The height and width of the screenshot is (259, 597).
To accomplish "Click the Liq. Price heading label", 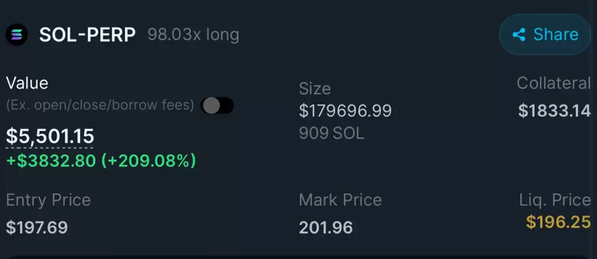I will [555, 200].
